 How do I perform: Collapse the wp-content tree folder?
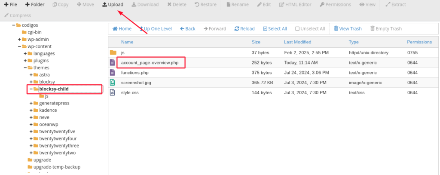(19, 46)
